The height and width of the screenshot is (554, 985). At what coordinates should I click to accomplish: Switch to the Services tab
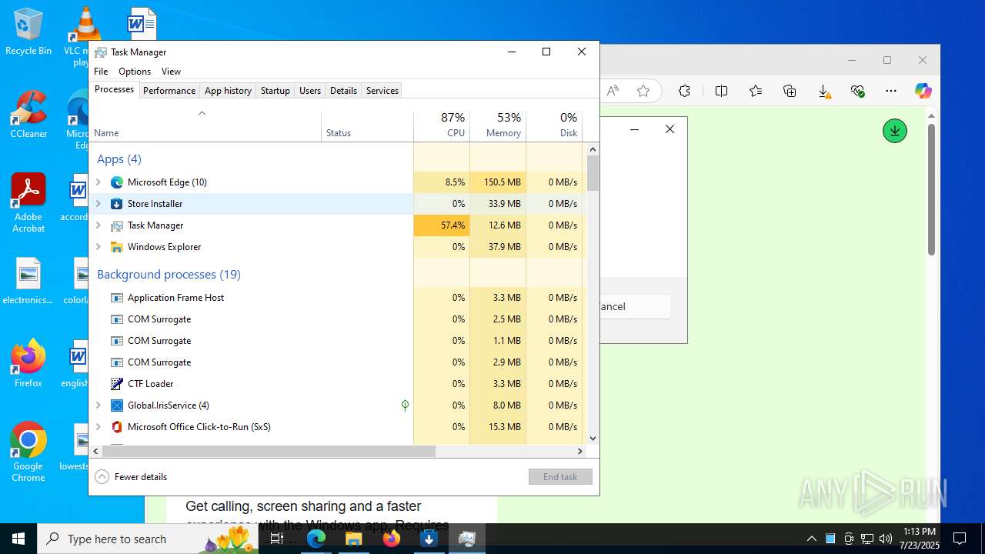pyautogui.click(x=382, y=91)
